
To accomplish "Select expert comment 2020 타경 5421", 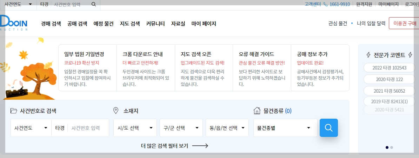I will point(389,110).
